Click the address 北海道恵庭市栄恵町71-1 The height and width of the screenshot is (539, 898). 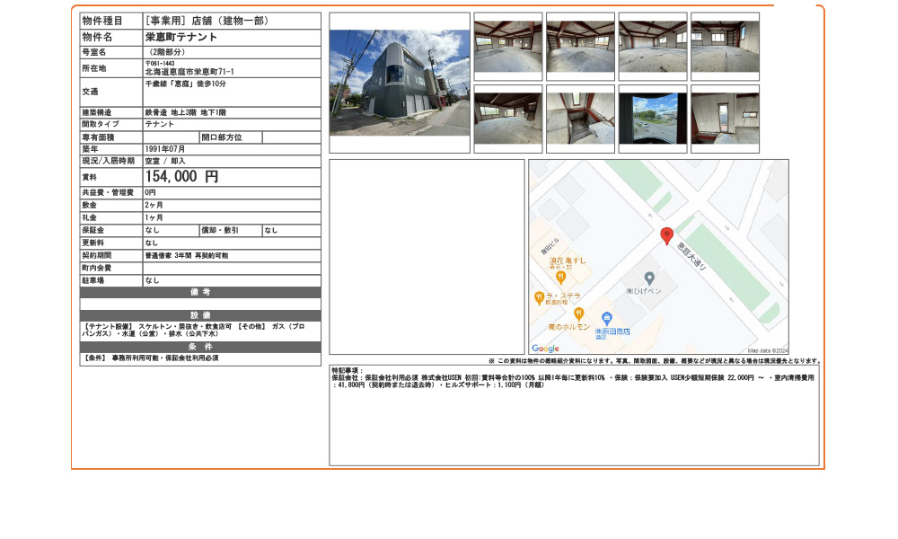click(x=189, y=72)
